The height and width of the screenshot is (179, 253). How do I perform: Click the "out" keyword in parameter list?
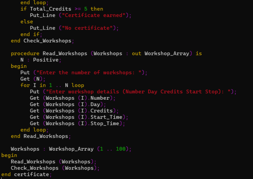click(x=136, y=53)
